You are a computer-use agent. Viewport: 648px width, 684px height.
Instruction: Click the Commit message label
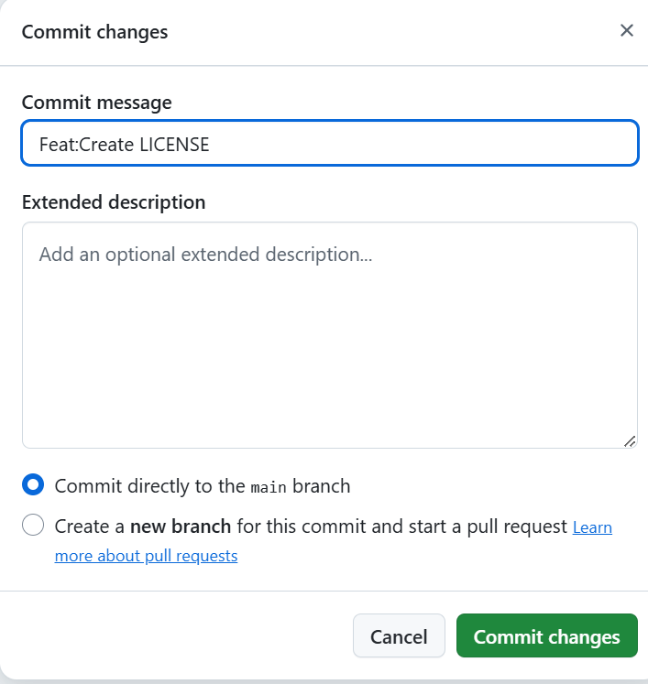[96, 103]
